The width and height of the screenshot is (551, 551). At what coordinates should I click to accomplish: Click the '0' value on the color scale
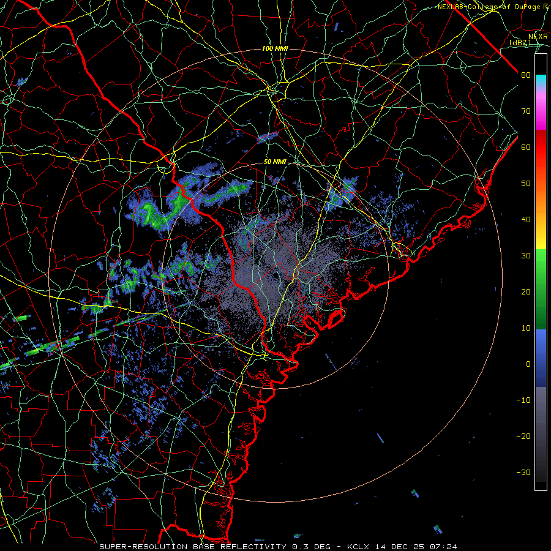tap(528, 364)
